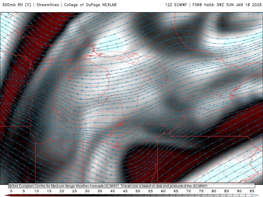This screenshot has width=263, height=197.
Task: Click the "25" colorbar scale label
Action: (x=75, y=191)
